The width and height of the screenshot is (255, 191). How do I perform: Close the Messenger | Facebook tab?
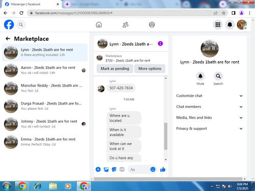coord(58,4)
